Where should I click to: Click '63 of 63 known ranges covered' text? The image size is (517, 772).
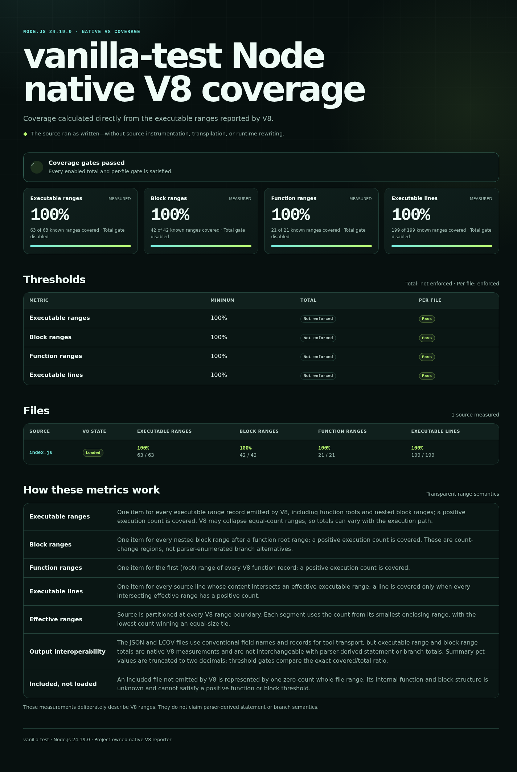pyautogui.click(x=65, y=230)
